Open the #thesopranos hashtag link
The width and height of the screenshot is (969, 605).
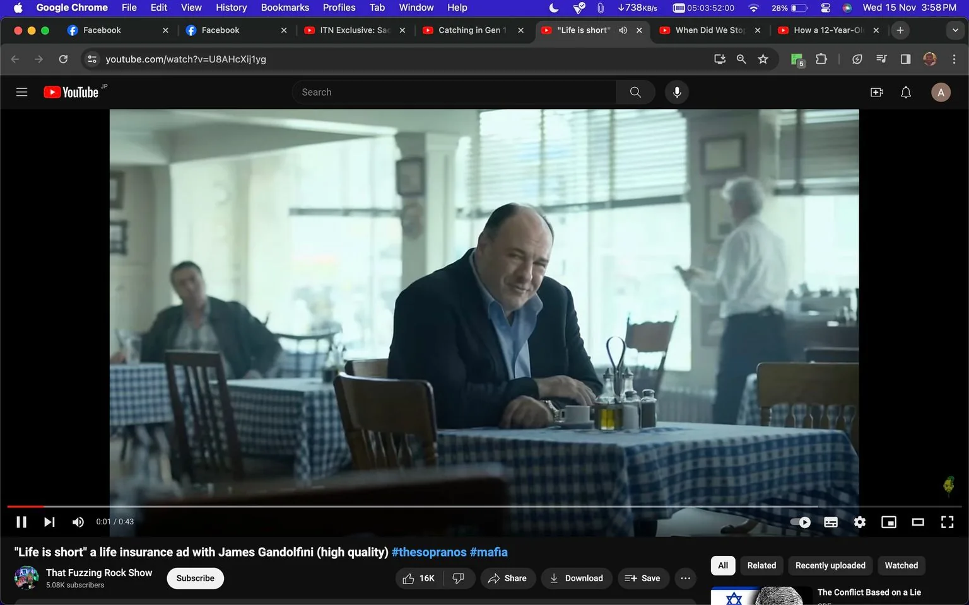(428, 551)
